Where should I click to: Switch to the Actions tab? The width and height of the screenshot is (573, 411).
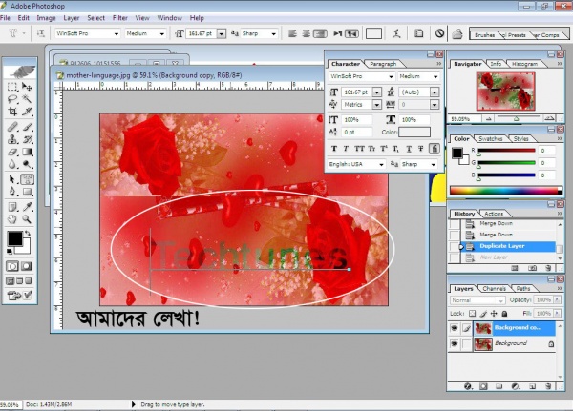[x=494, y=214]
